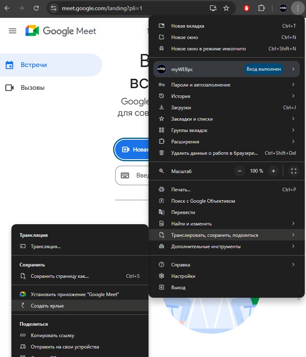Open site information icon in address bar
This screenshot has width=306, height=357.
54,8
